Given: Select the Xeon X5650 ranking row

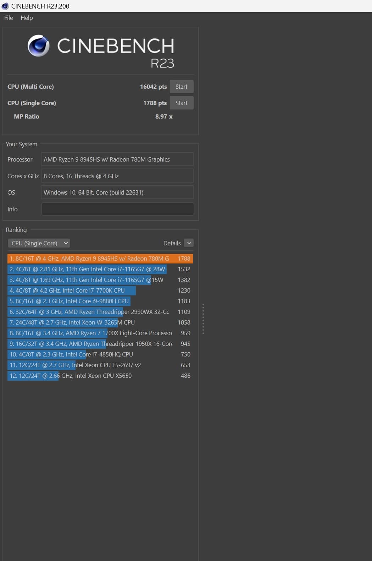Looking at the screenshot, I should pos(100,376).
